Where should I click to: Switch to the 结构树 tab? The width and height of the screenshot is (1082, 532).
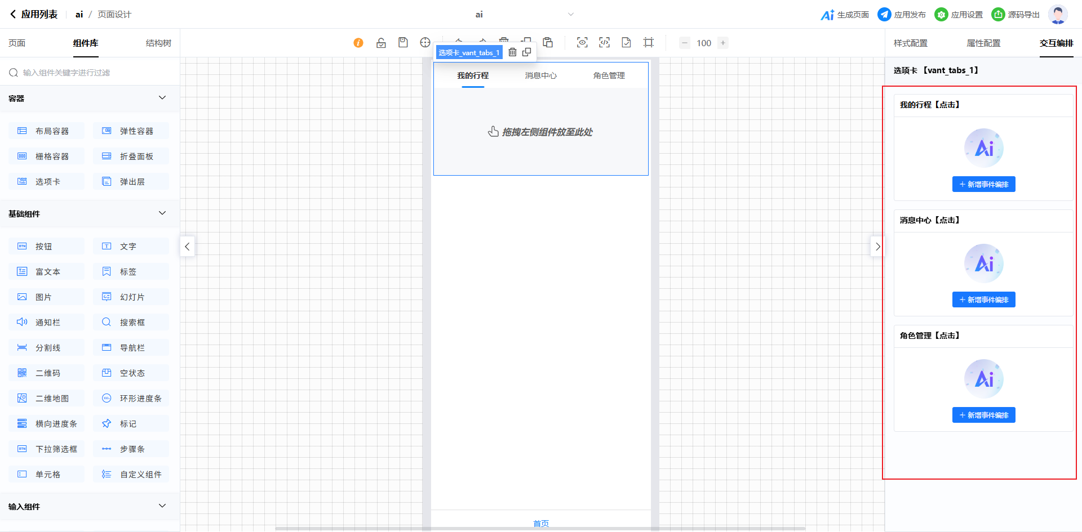pos(158,43)
